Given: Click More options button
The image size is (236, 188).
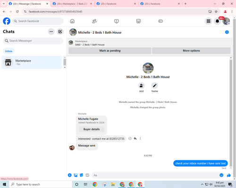Looking at the screenshot, I should 191,51.
